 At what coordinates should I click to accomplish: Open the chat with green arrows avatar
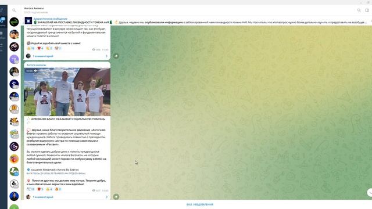pyautogui.click(x=14, y=22)
